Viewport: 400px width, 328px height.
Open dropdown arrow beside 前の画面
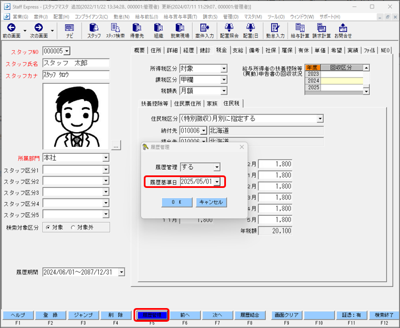click(x=25, y=31)
